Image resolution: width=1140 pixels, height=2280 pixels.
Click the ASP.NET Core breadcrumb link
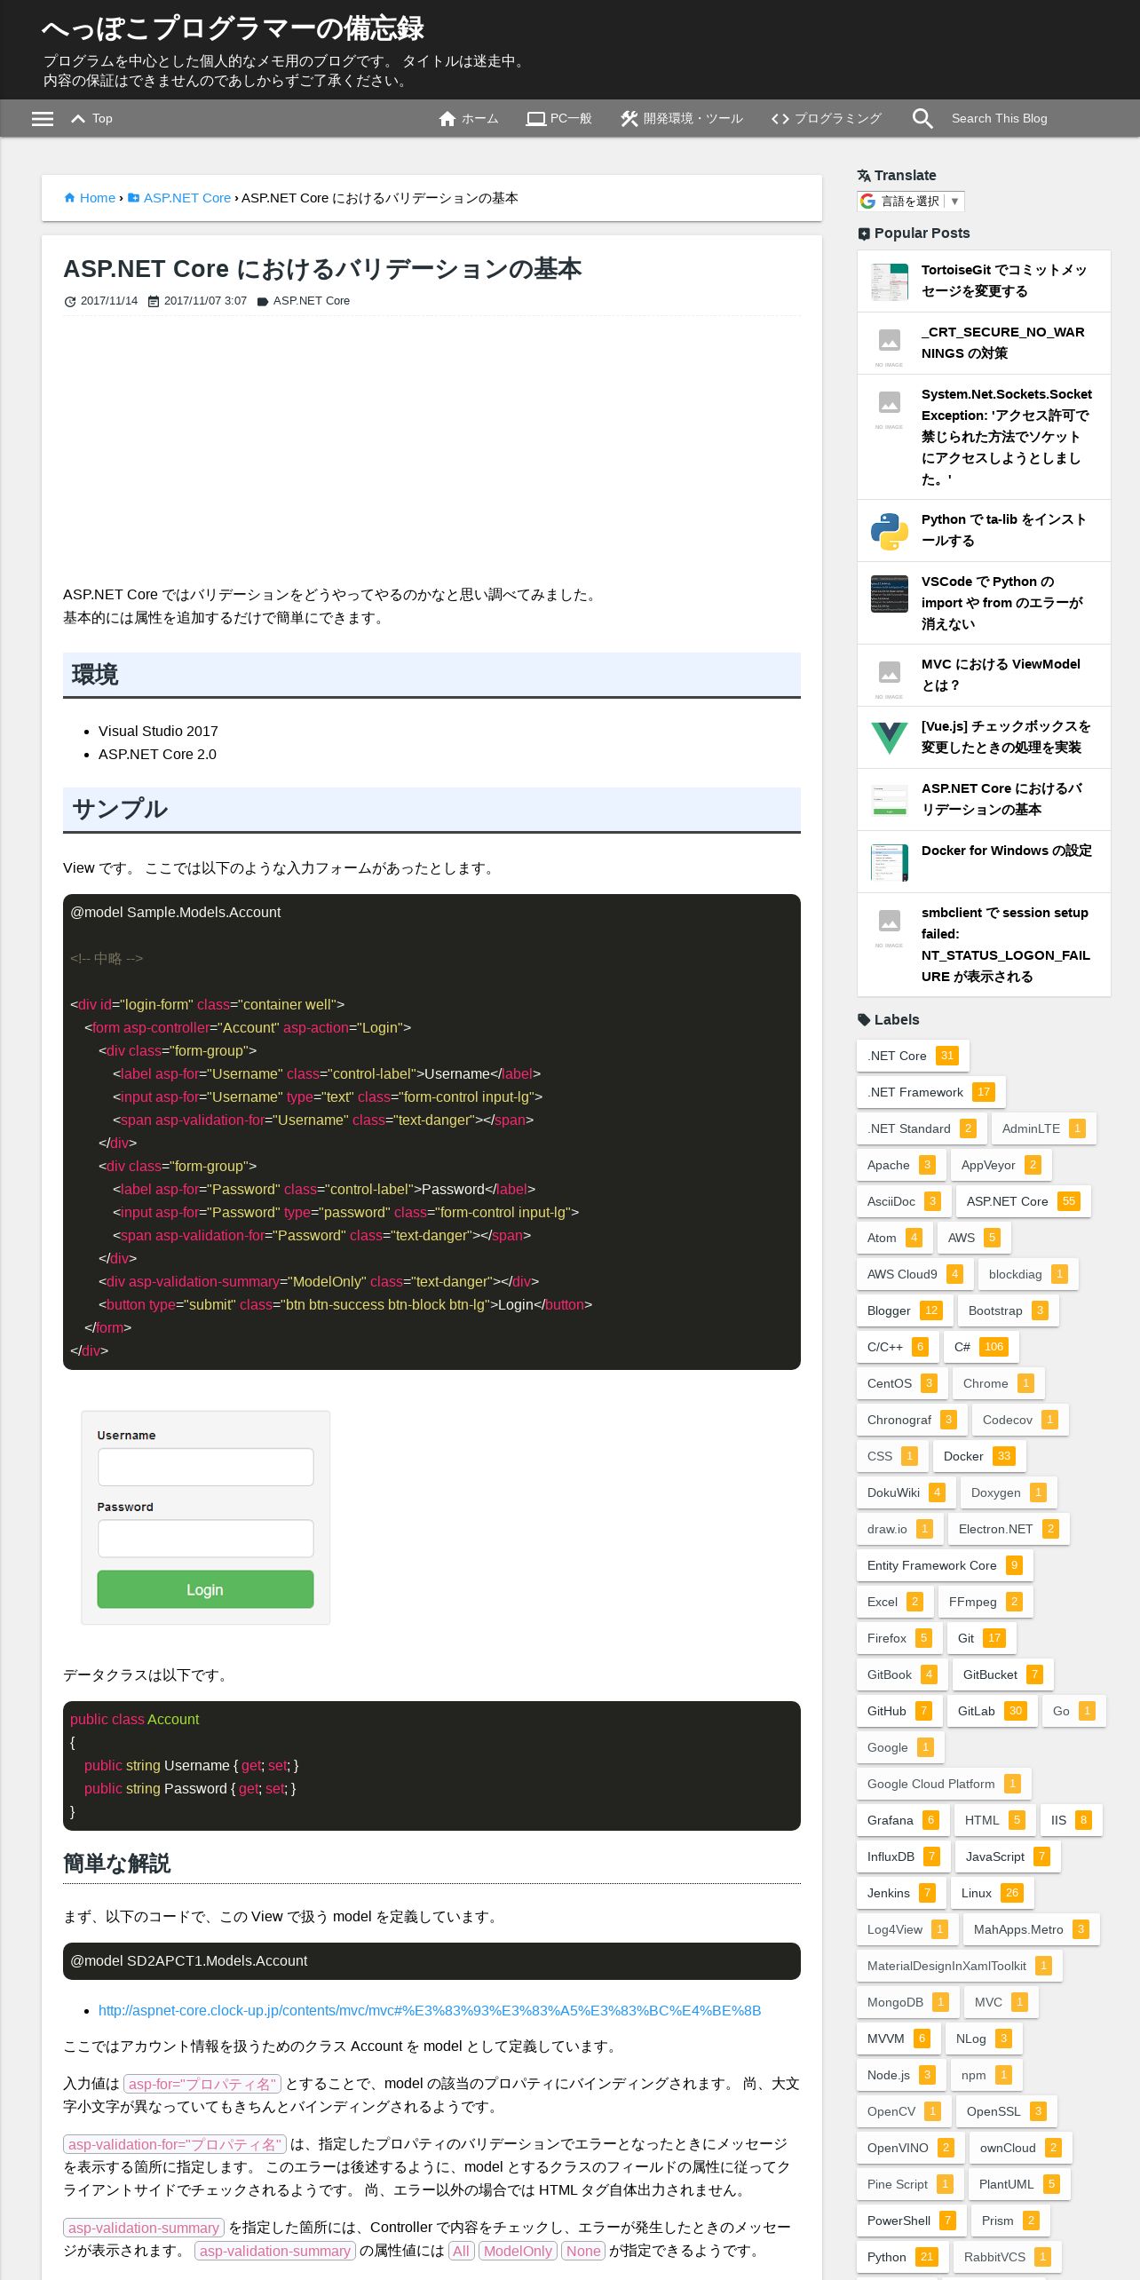coord(187,198)
